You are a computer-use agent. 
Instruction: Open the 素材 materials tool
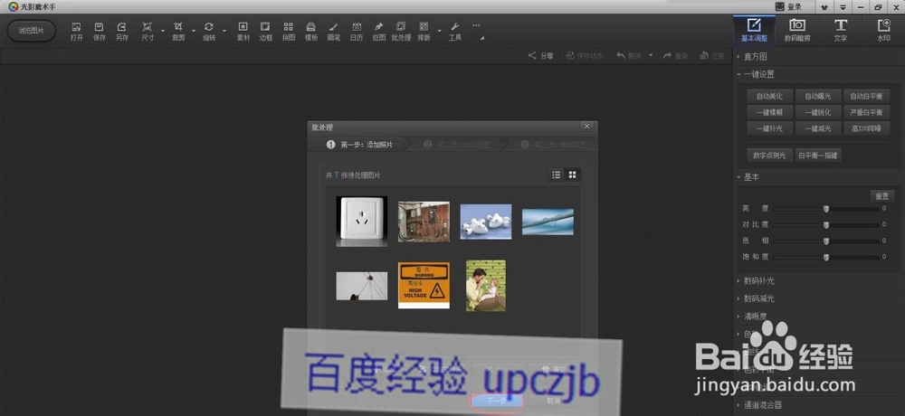[x=243, y=31]
